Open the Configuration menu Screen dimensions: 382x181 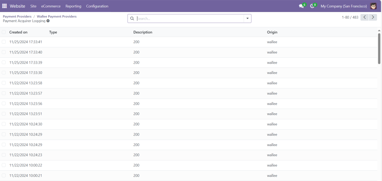[x=97, y=6]
